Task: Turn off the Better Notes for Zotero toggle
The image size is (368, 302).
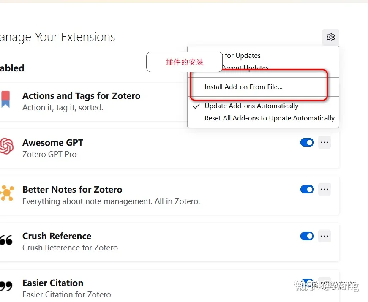Action: pyautogui.click(x=307, y=189)
